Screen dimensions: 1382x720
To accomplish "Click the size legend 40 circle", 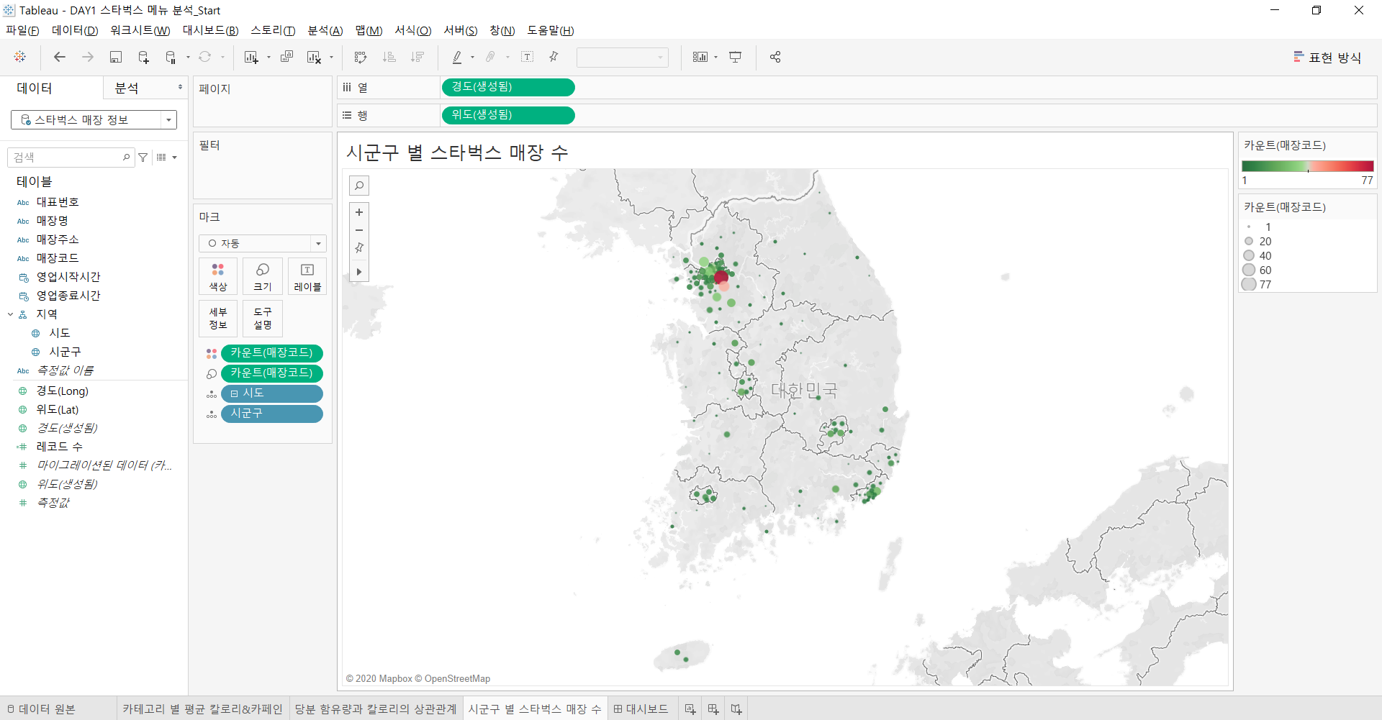I will point(1249,256).
